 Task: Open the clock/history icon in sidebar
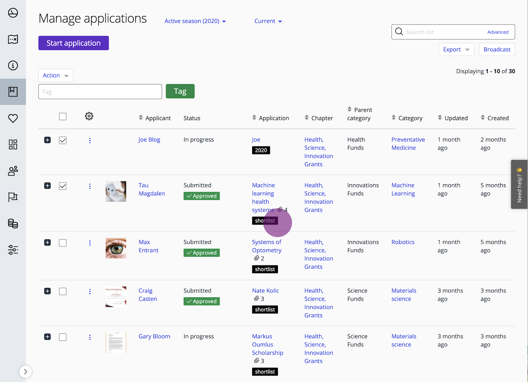[13, 13]
